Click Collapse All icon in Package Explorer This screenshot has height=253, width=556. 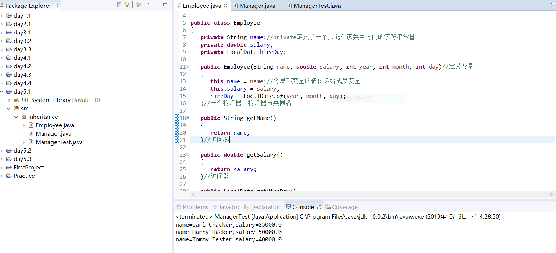point(118,5)
